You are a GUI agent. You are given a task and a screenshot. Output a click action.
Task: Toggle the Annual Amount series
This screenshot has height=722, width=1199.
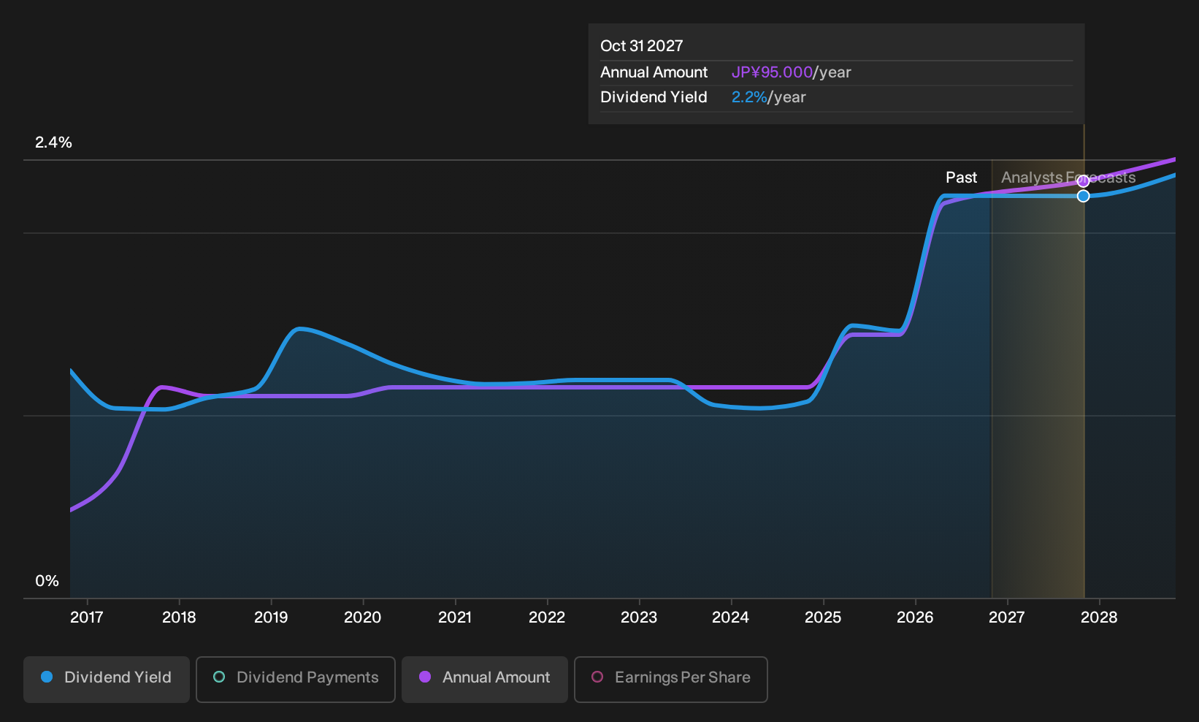(485, 679)
